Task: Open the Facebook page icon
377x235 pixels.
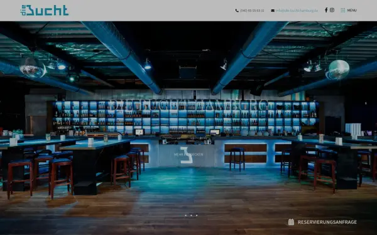Action: (326, 10)
